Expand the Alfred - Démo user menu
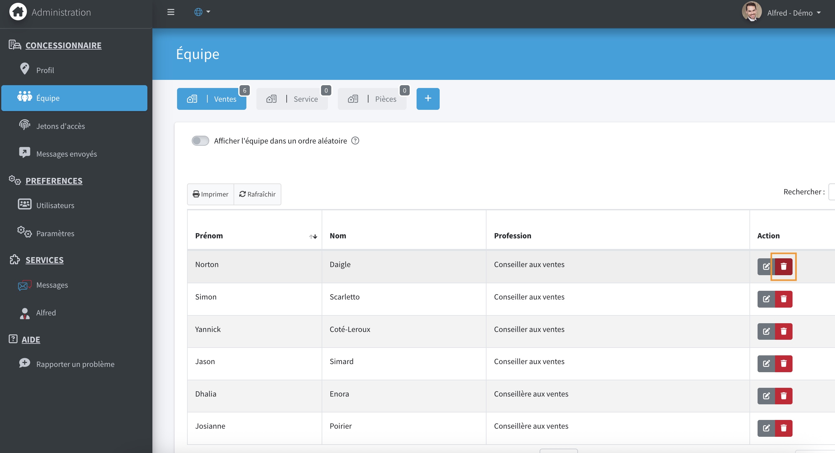Image resolution: width=835 pixels, height=453 pixels. point(793,13)
